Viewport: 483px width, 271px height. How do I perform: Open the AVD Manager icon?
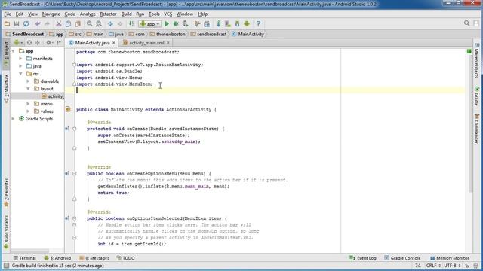(228, 23)
